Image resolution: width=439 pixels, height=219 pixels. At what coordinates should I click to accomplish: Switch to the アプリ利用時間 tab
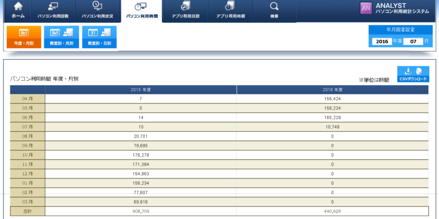(230, 11)
